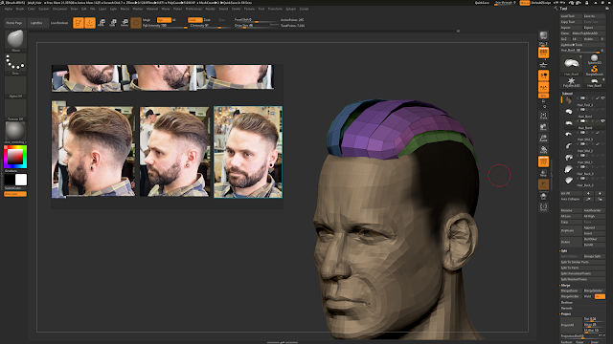Toggle the Gizmo 3D button
The height and width of the screenshot is (344, 613).
coord(136,23)
